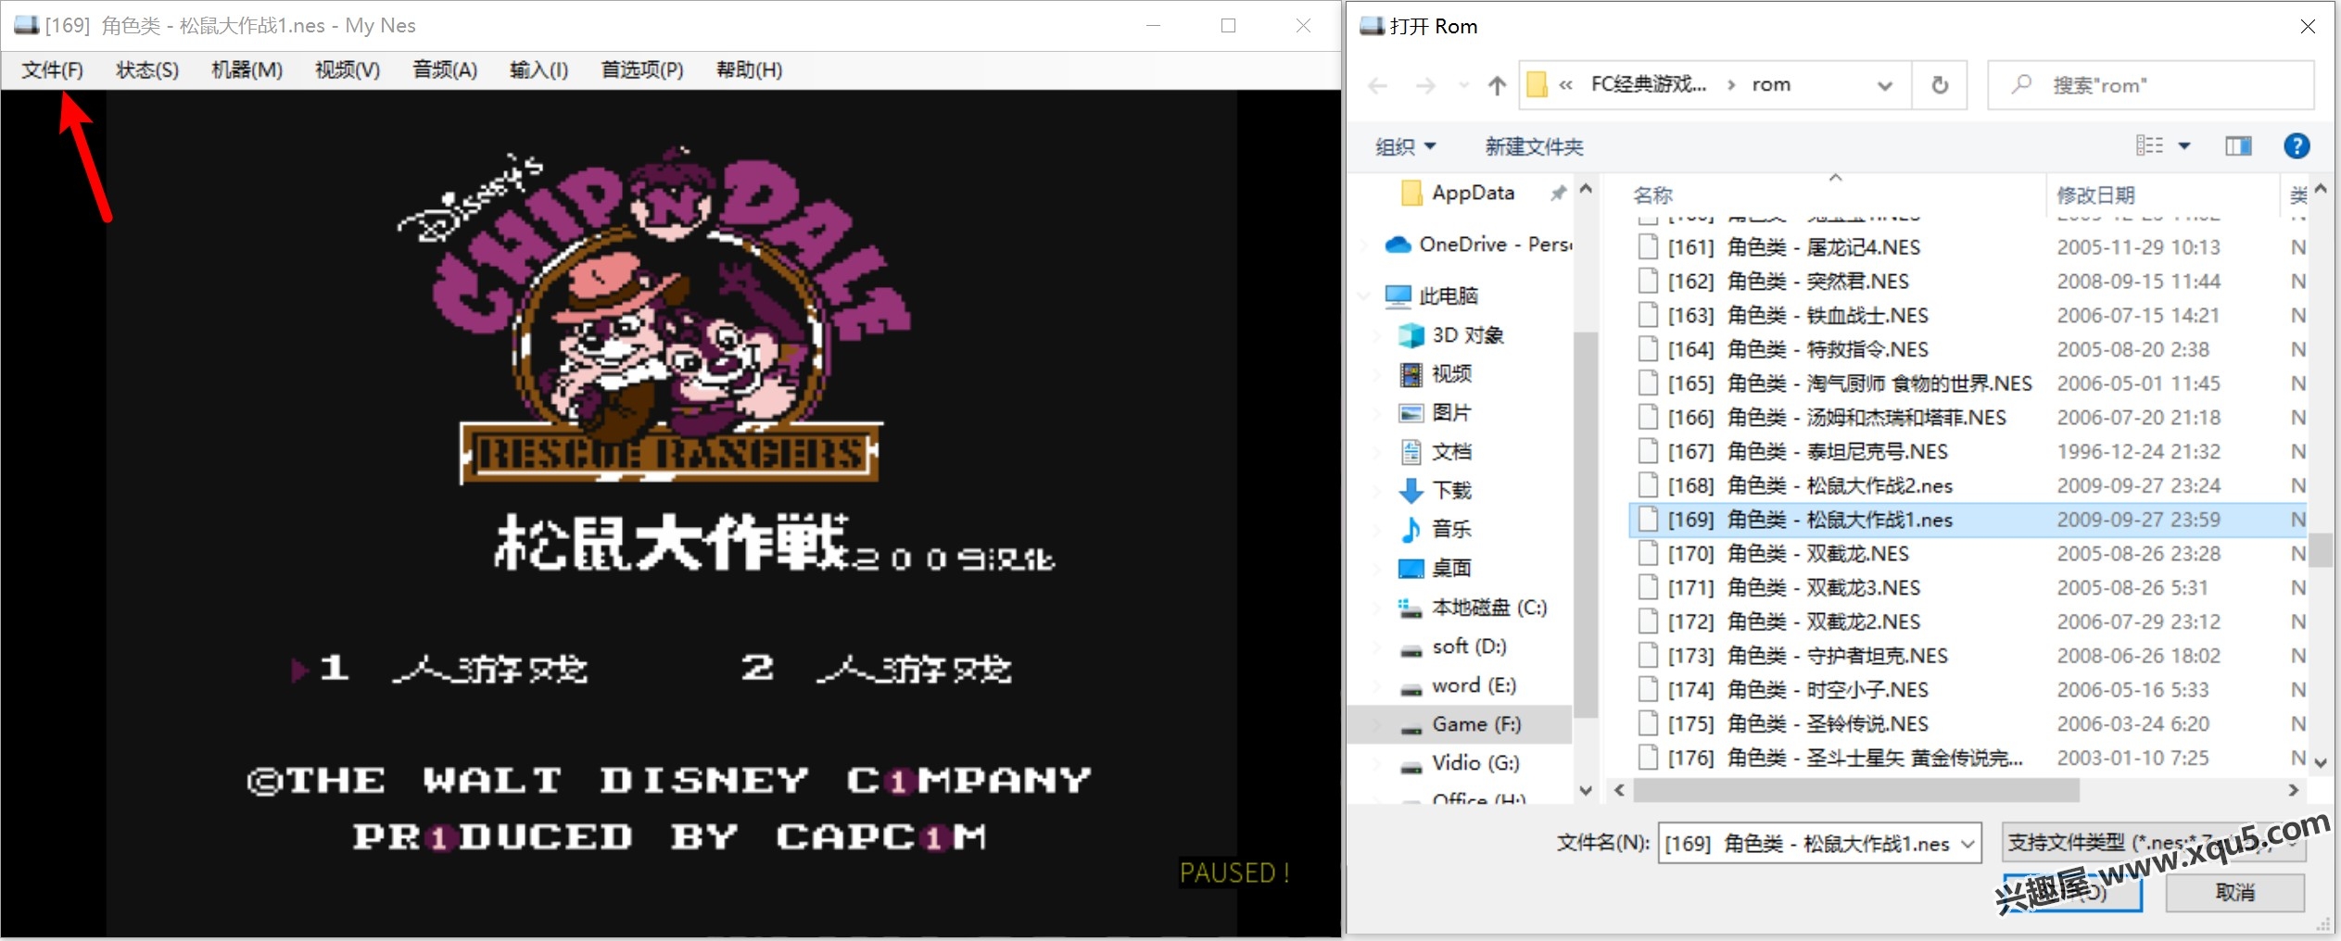Screen dimensions: 2341x941
Task: Open view options dropdown arrow
Action: pos(2184,145)
